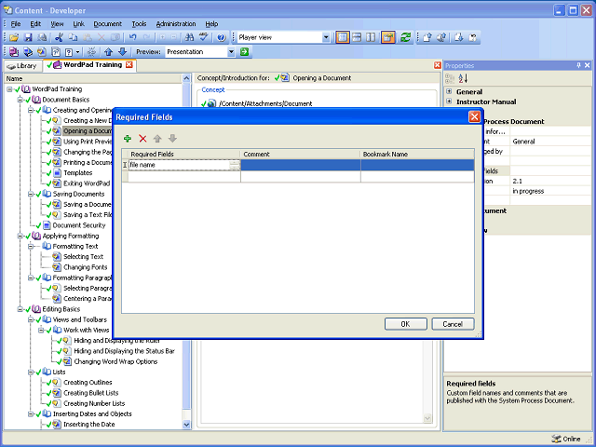596x447 pixels.
Task: Click the Cut scissors icon
Action: 59,37
